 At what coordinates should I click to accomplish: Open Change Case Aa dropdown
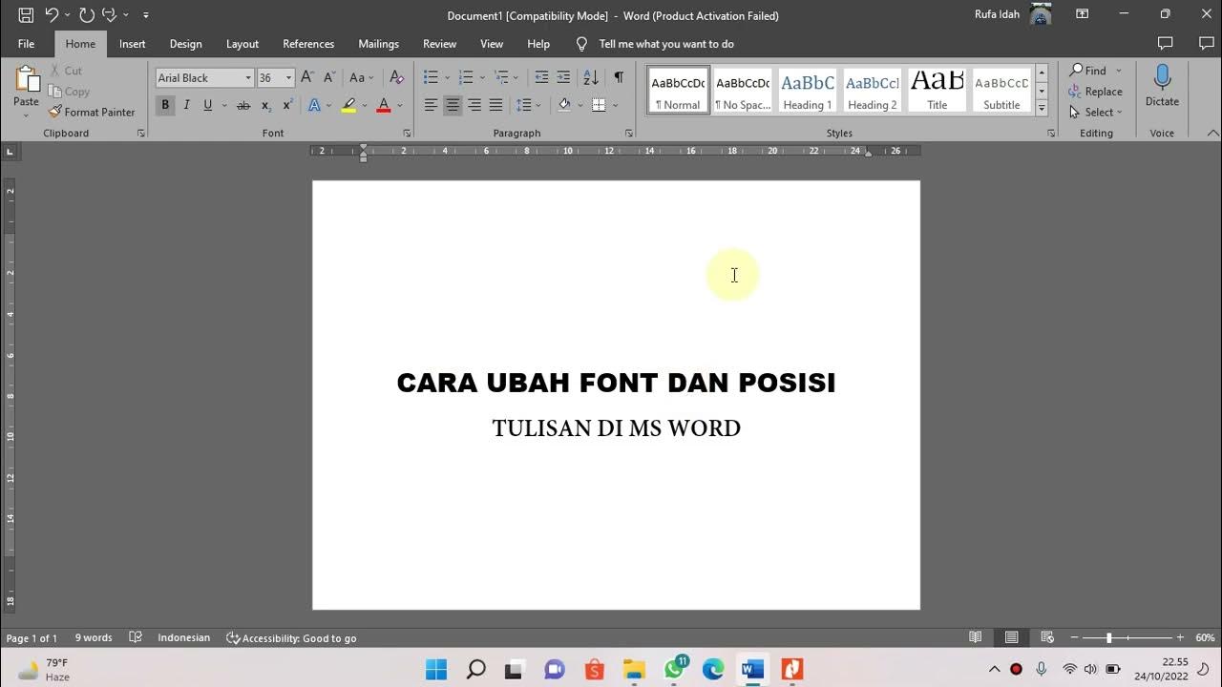coord(361,77)
